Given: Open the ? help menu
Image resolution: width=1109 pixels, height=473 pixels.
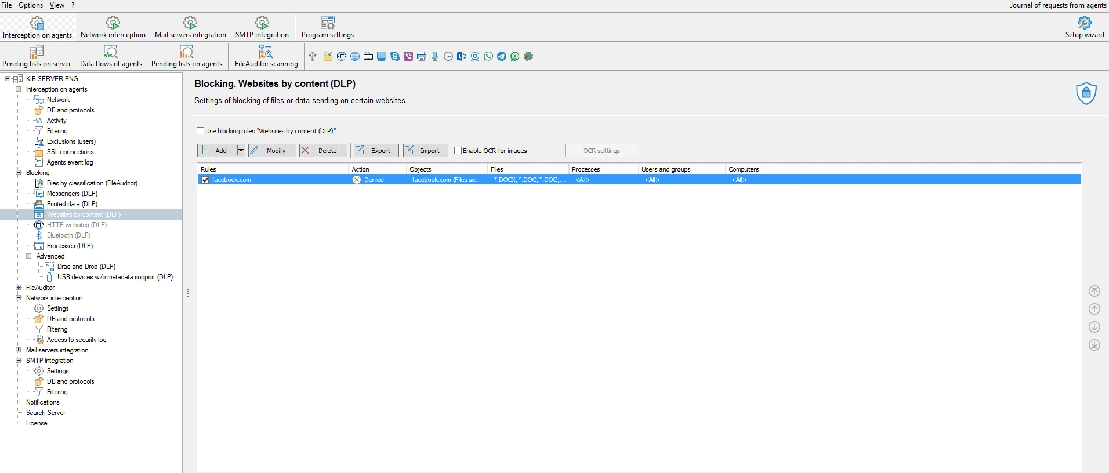Looking at the screenshot, I should 73,5.
